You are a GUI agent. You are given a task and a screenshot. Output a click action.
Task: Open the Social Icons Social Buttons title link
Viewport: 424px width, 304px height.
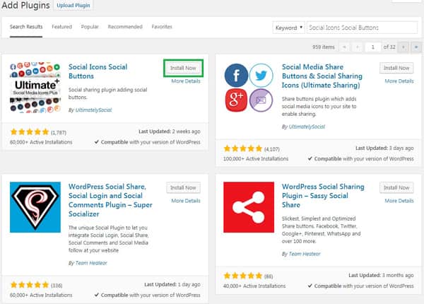point(98,71)
